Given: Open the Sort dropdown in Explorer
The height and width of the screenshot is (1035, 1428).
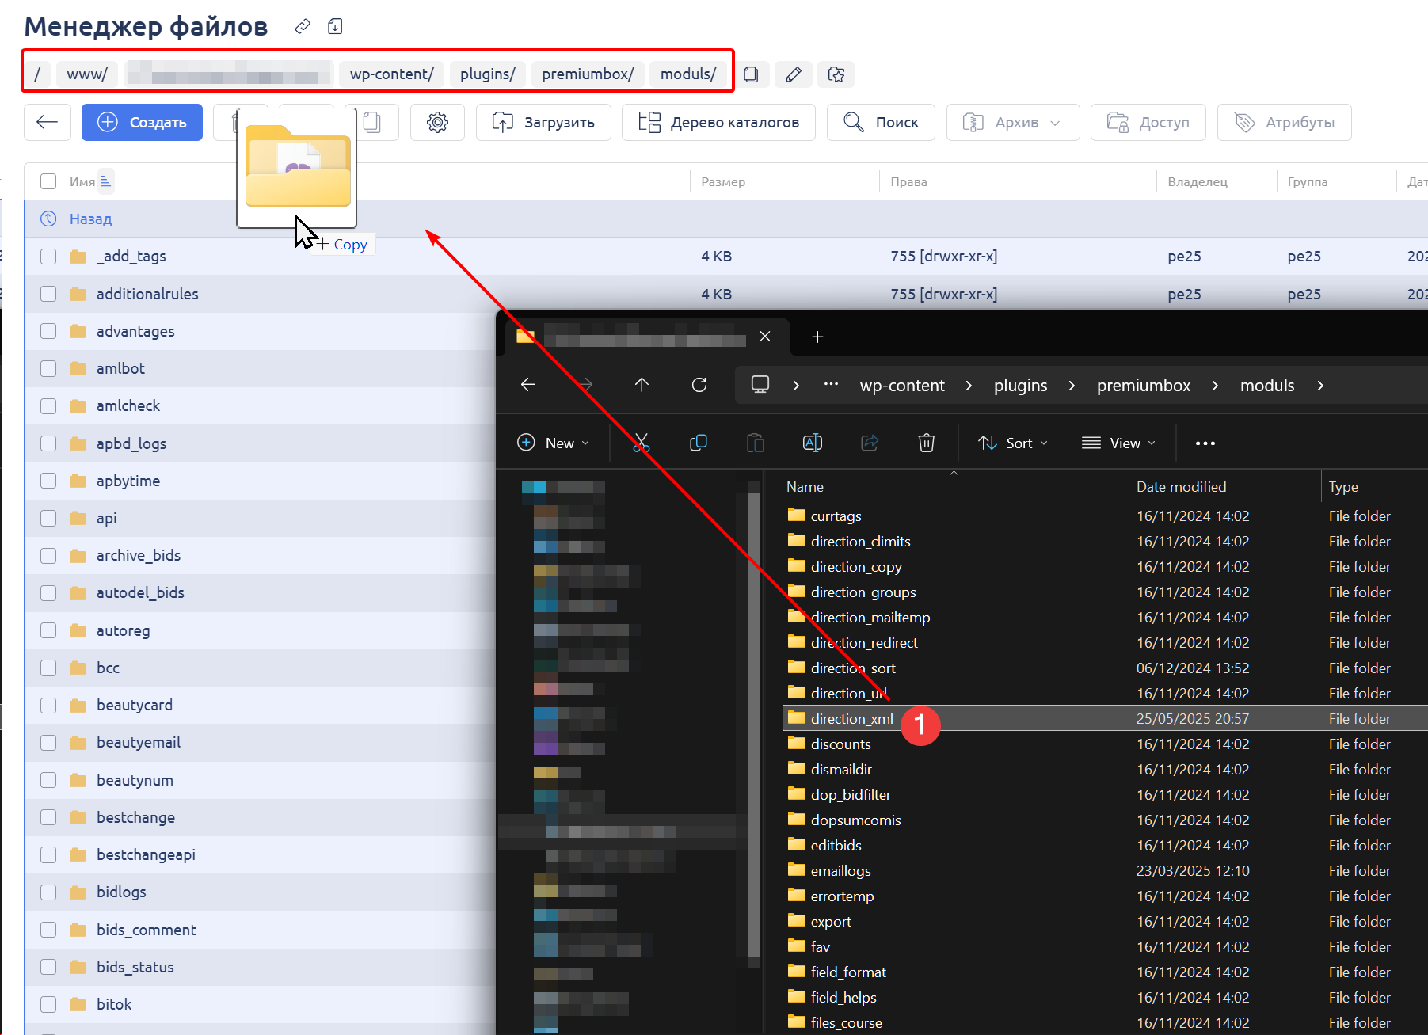Looking at the screenshot, I should click(x=1013, y=443).
